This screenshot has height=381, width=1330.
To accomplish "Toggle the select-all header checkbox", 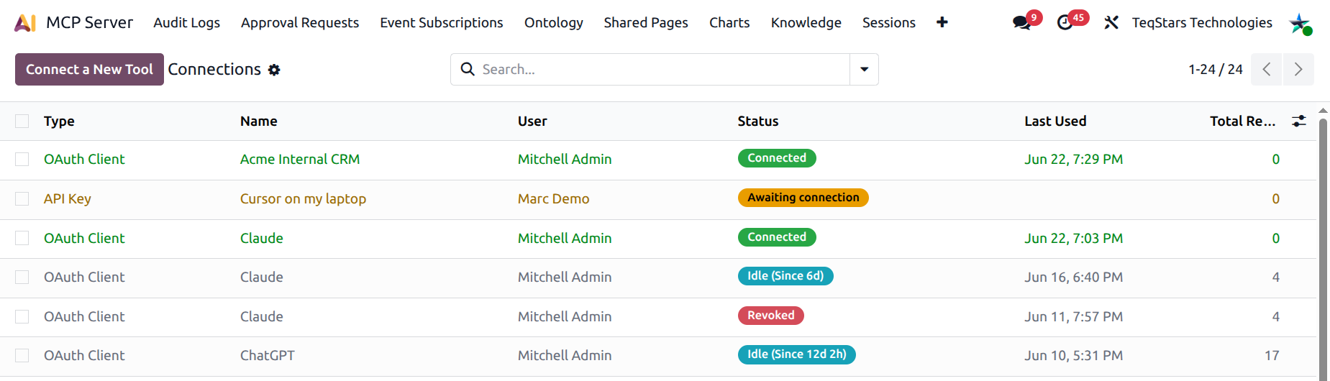I will point(22,121).
